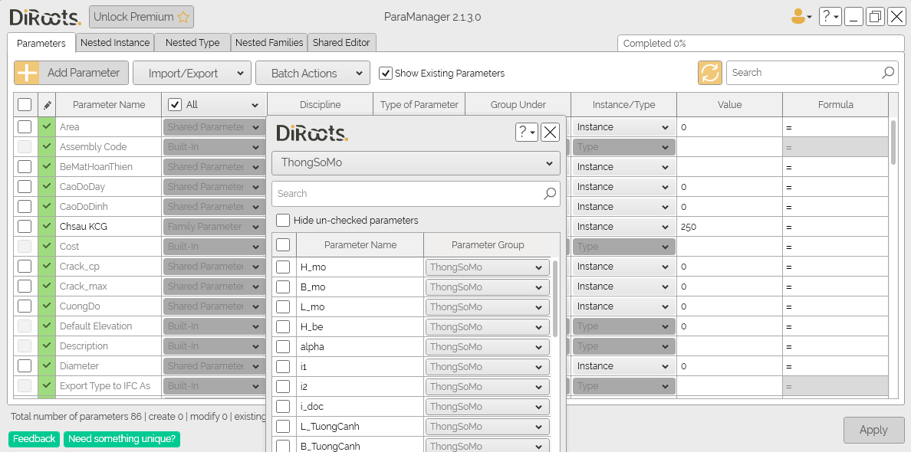
Task: Open the Batch Actions dropdown
Action: 313,73
